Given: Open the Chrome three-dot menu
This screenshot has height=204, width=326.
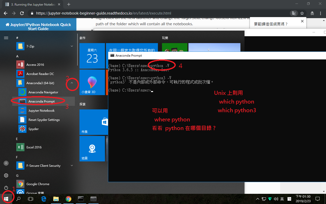Looking at the screenshot, I should [x=321, y=13].
